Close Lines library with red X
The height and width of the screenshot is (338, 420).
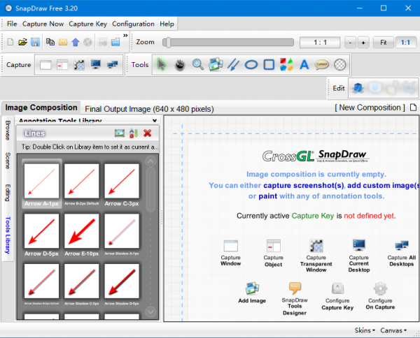(x=148, y=133)
